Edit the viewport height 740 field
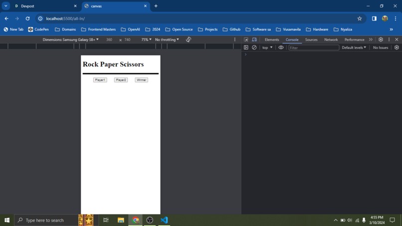This screenshot has width=402, height=226. pyautogui.click(x=127, y=39)
